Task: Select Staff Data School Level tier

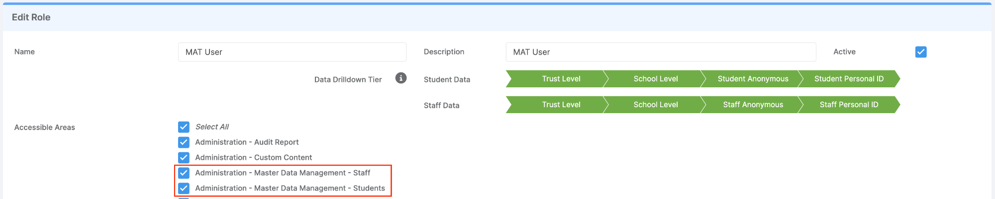Action: point(655,105)
